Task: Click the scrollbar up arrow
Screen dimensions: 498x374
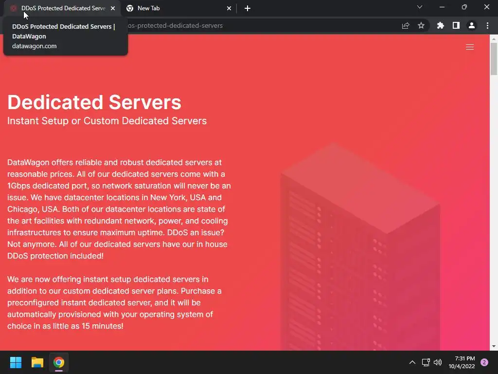Action: (x=494, y=39)
